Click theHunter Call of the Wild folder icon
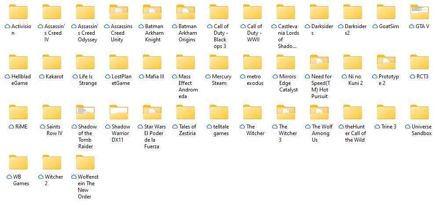Screen dimensions: 435x205 coord(353,112)
